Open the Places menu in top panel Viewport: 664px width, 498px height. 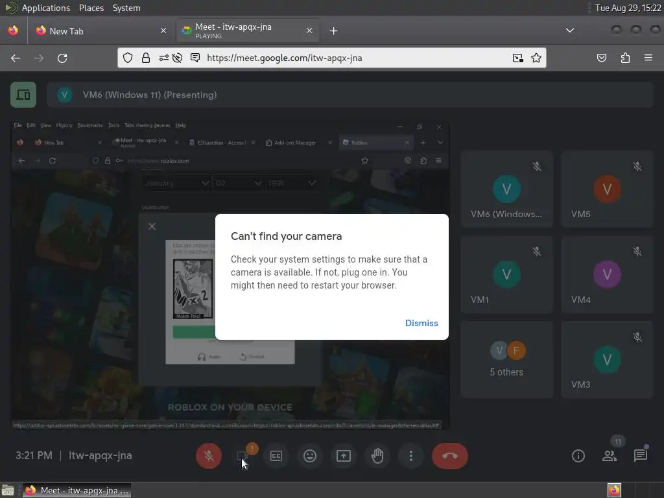click(x=91, y=8)
